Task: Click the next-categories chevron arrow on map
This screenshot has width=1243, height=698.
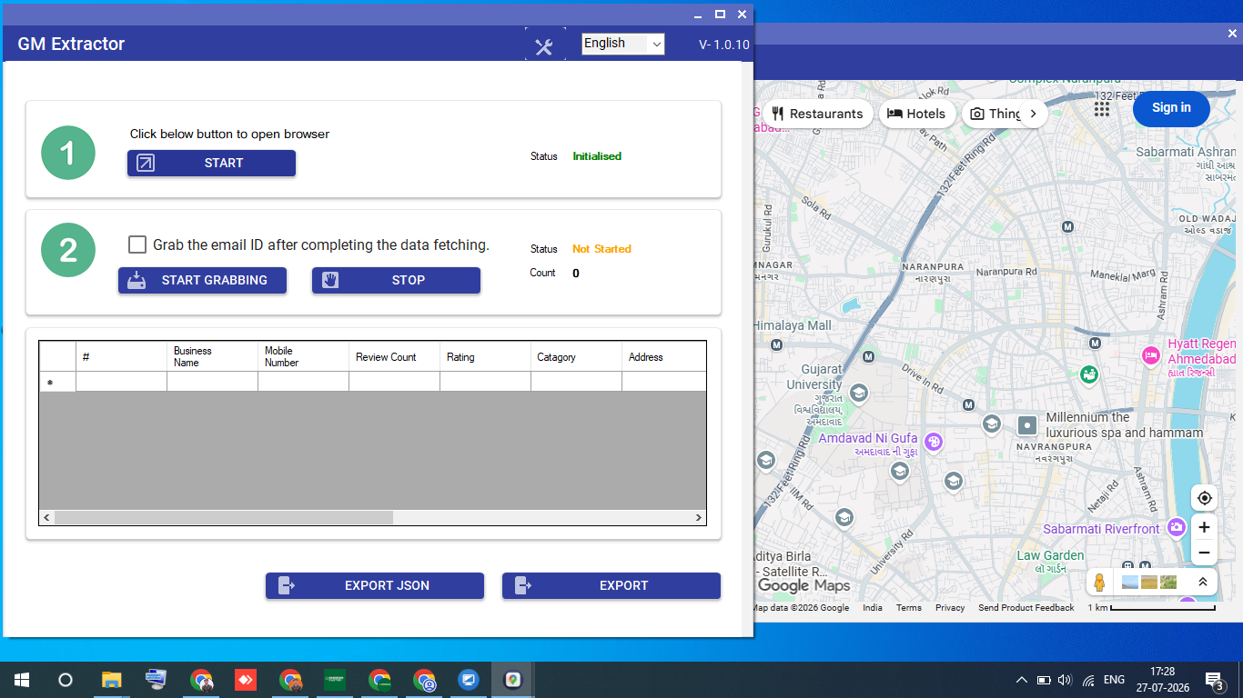Action: coord(1033,114)
